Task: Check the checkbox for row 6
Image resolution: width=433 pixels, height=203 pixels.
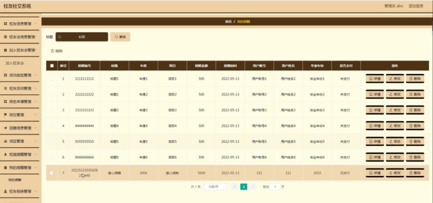Action: point(52,157)
